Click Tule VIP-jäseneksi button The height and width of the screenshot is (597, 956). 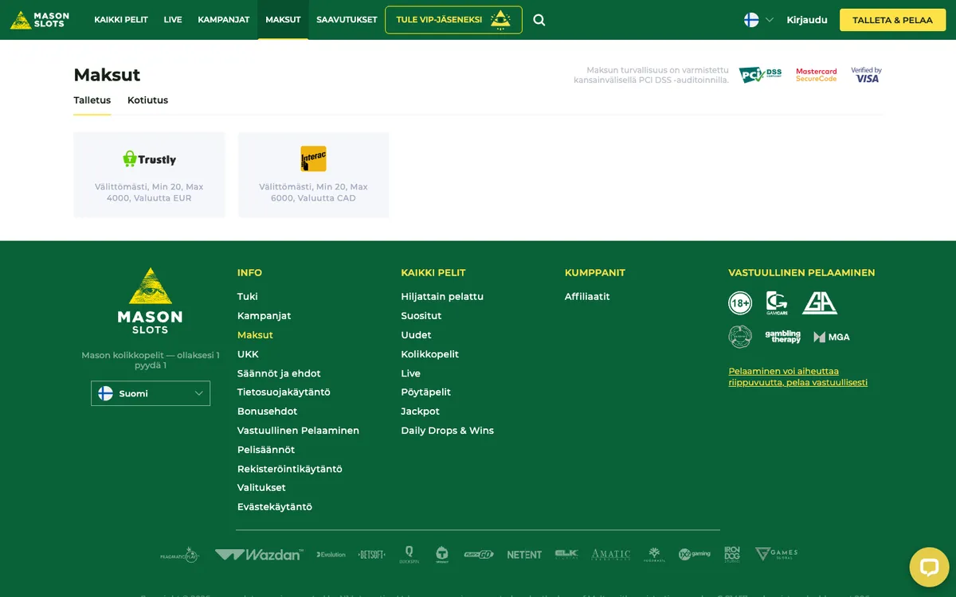[x=453, y=20]
